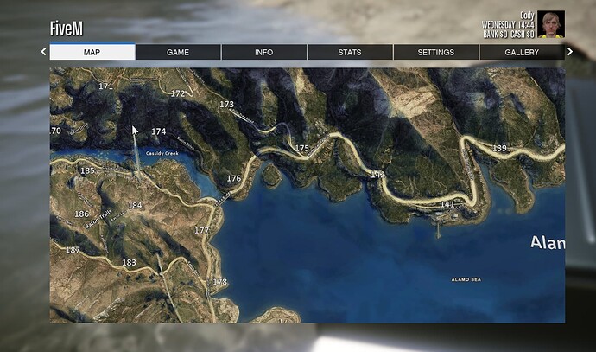Click postal code 178 on the map
This screenshot has height=352, width=596.
click(x=219, y=282)
